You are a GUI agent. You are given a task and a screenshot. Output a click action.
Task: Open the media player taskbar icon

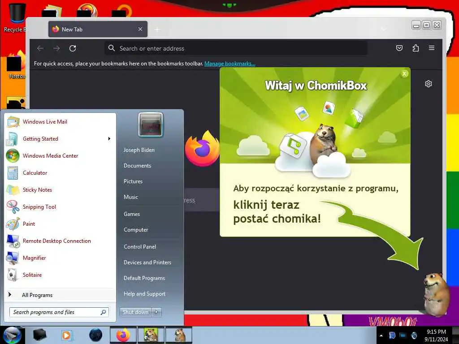tap(67, 335)
